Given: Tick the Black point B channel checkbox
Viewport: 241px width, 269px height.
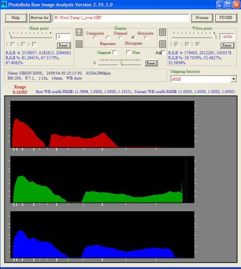Looking at the screenshot, I should pos(34,44).
